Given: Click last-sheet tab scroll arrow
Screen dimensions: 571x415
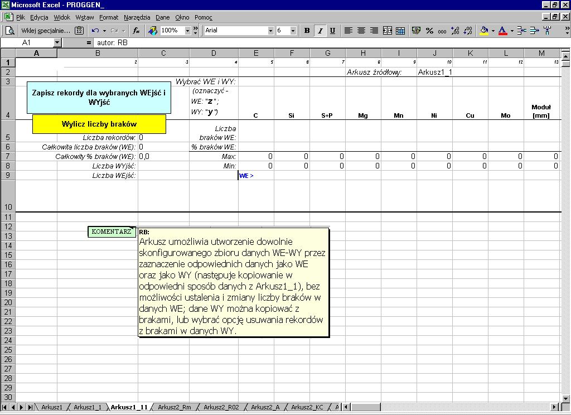Looking at the screenshot, I should click(x=30, y=407).
